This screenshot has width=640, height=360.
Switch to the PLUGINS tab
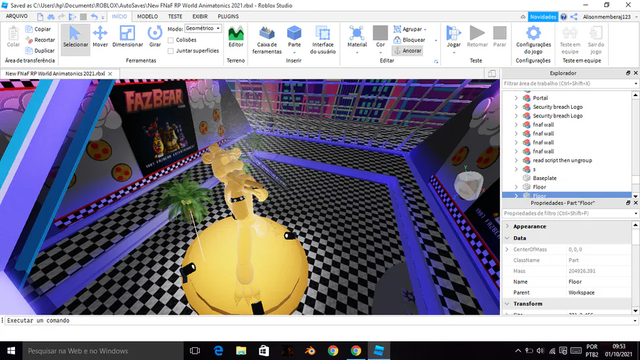click(228, 16)
